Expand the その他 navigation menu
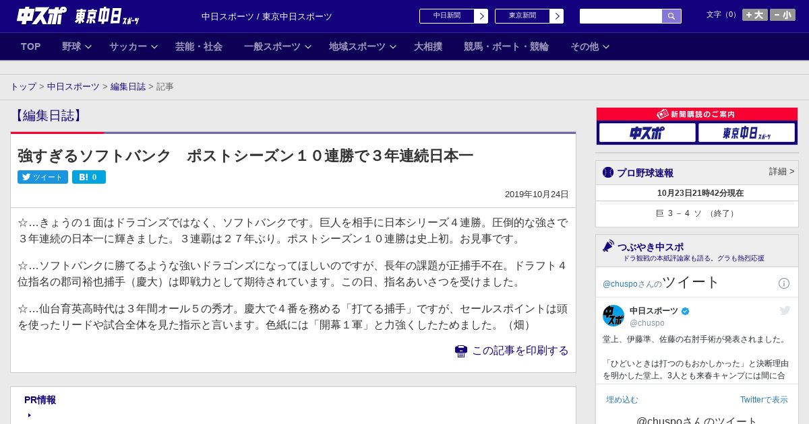Screen dimensions: 809x424 [590, 46]
